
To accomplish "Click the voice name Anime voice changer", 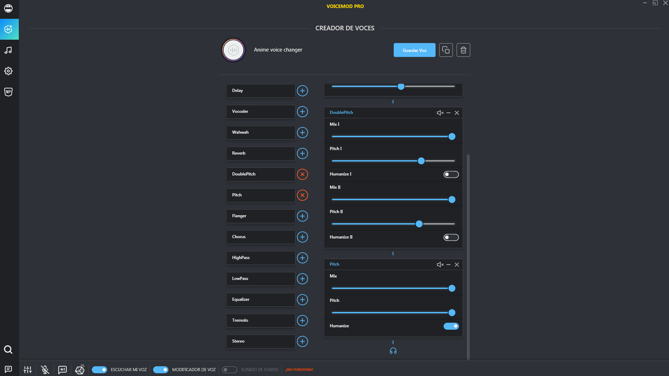I will [278, 50].
